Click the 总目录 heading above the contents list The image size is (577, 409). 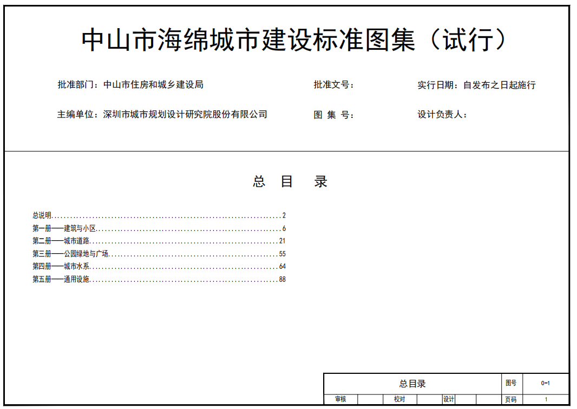tap(290, 182)
